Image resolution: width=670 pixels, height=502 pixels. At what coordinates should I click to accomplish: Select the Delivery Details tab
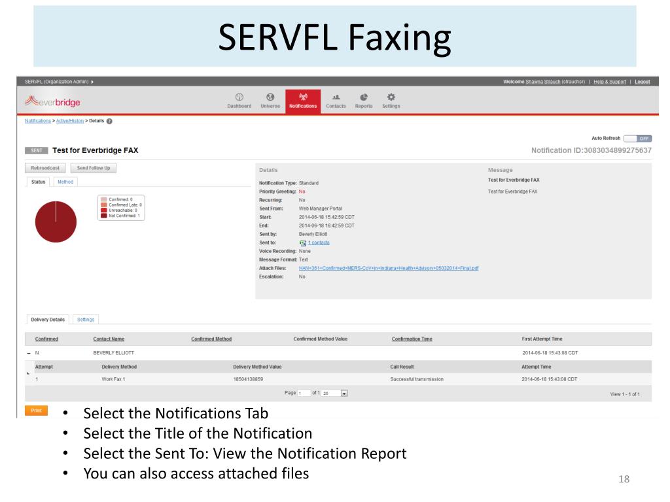pos(48,319)
